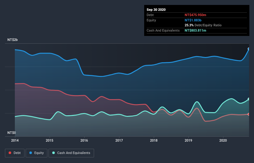This screenshot has width=254, height=163.
Task: Click the Debt label in tooltip
Action: click(x=150, y=15)
